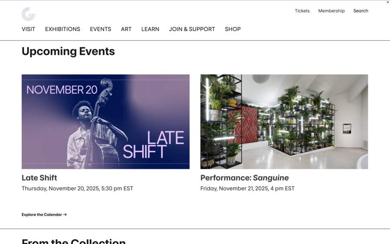
Task: Open the Tickets link
Action: 302,11
